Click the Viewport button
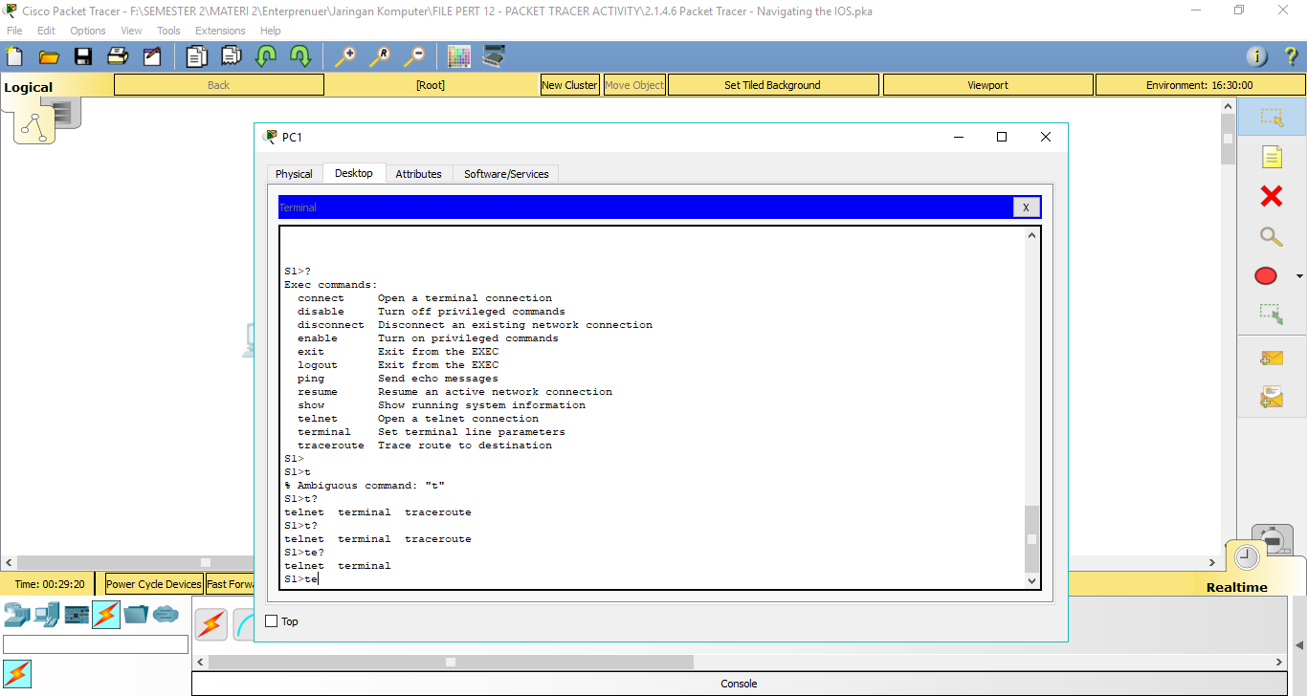The image size is (1307, 696). tap(987, 85)
